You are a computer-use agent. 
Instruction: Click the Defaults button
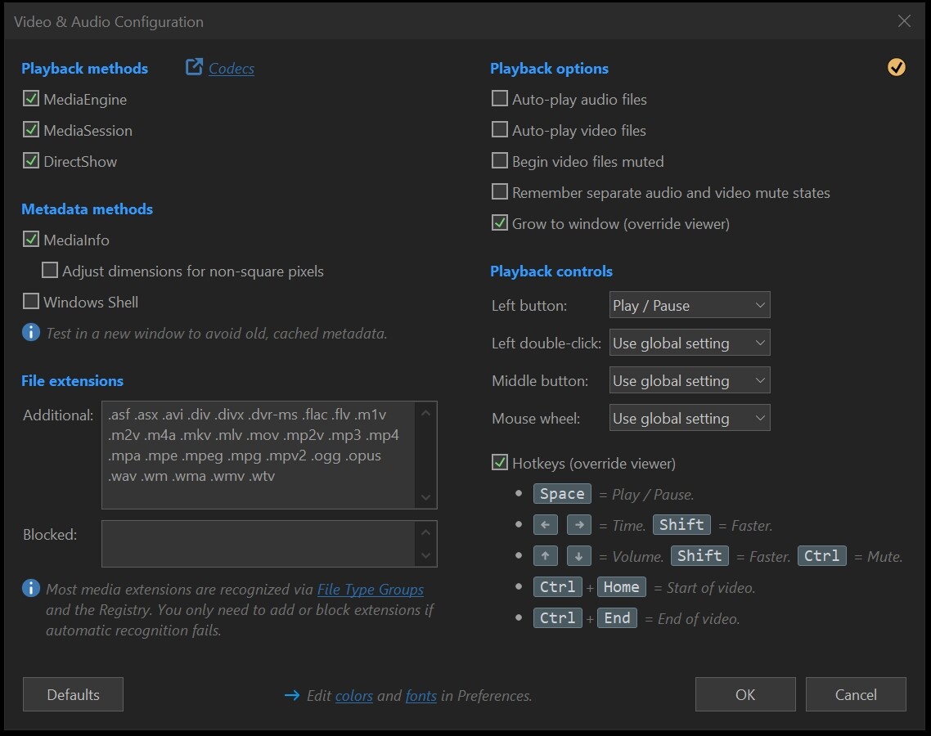click(x=73, y=694)
